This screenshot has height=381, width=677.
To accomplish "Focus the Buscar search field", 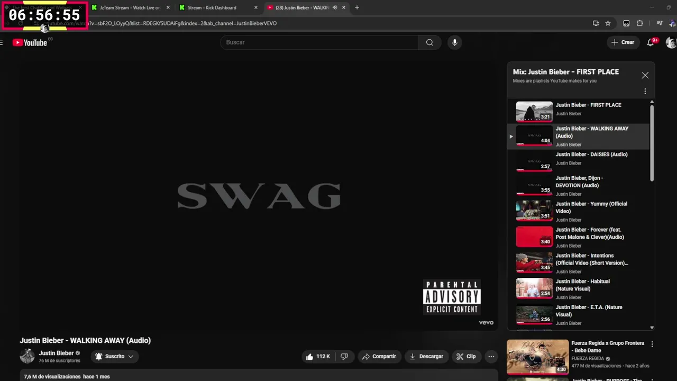I will tap(319, 42).
